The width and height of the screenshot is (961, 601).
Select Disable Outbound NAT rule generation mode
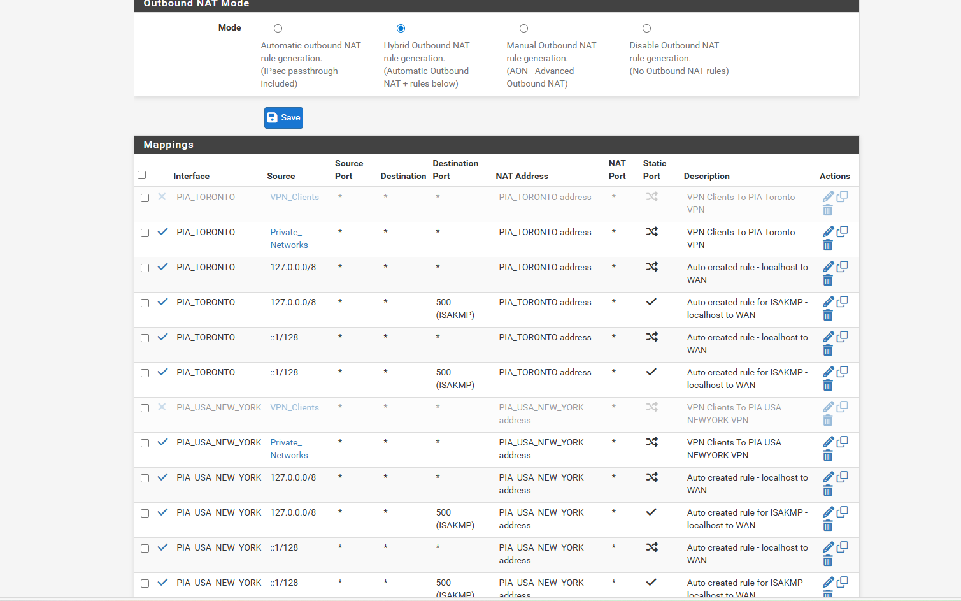click(x=646, y=29)
